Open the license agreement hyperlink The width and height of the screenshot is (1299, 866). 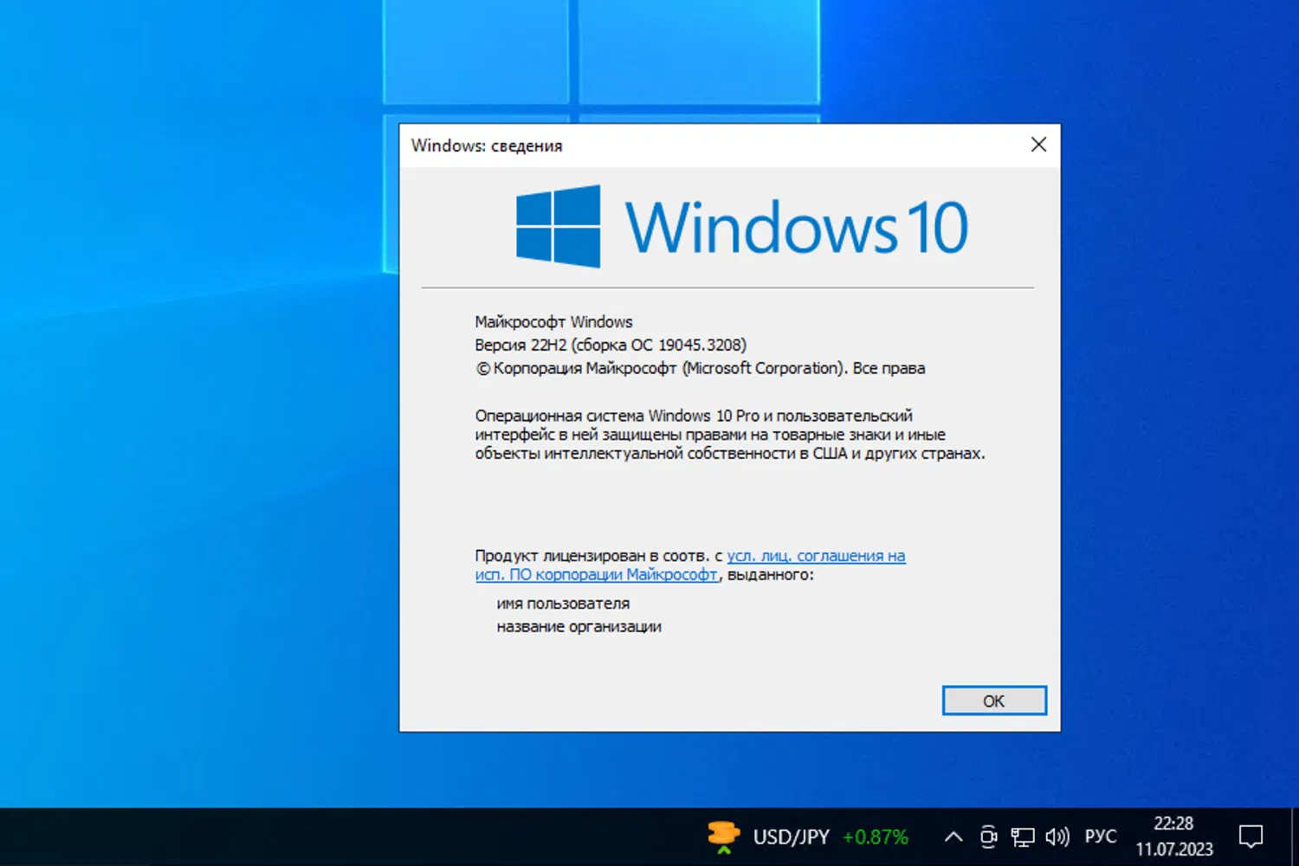pyautogui.click(x=815, y=555)
